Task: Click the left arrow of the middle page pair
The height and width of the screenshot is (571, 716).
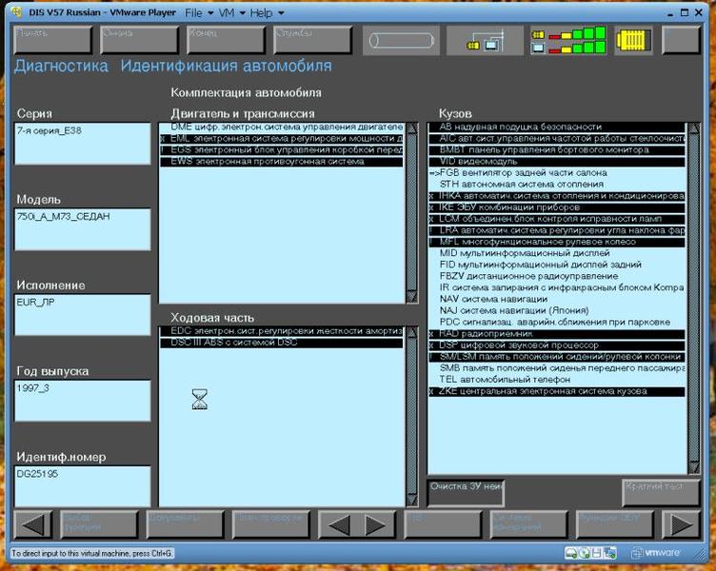Action: pos(339,525)
